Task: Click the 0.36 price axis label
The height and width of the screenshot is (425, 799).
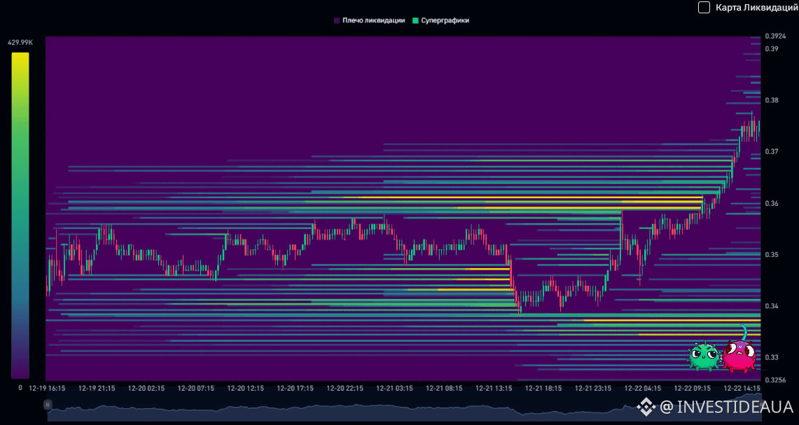Action: click(772, 203)
